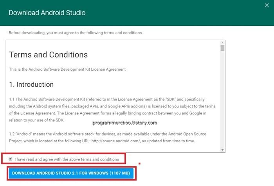Click the Terms and Conditions heading
Viewport: 274px width, 186px height.
point(48,55)
